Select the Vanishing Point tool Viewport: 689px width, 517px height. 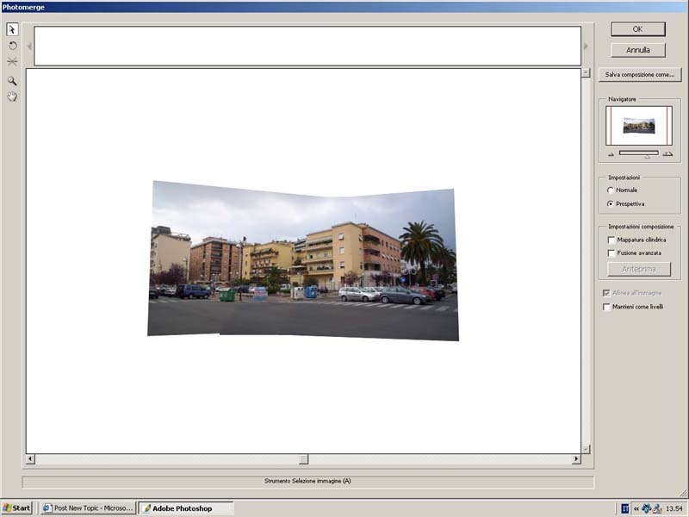12,62
